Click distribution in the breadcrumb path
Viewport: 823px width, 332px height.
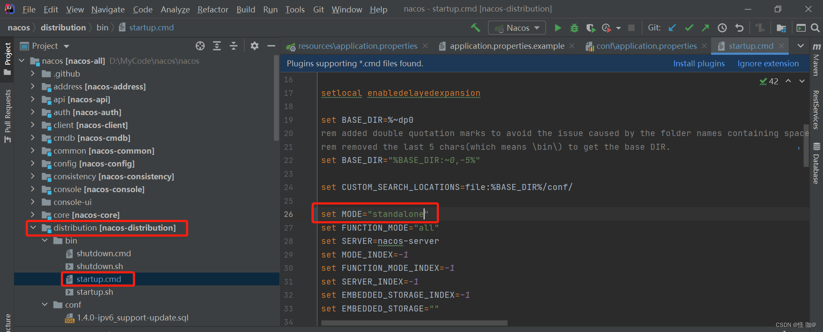(x=63, y=27)
